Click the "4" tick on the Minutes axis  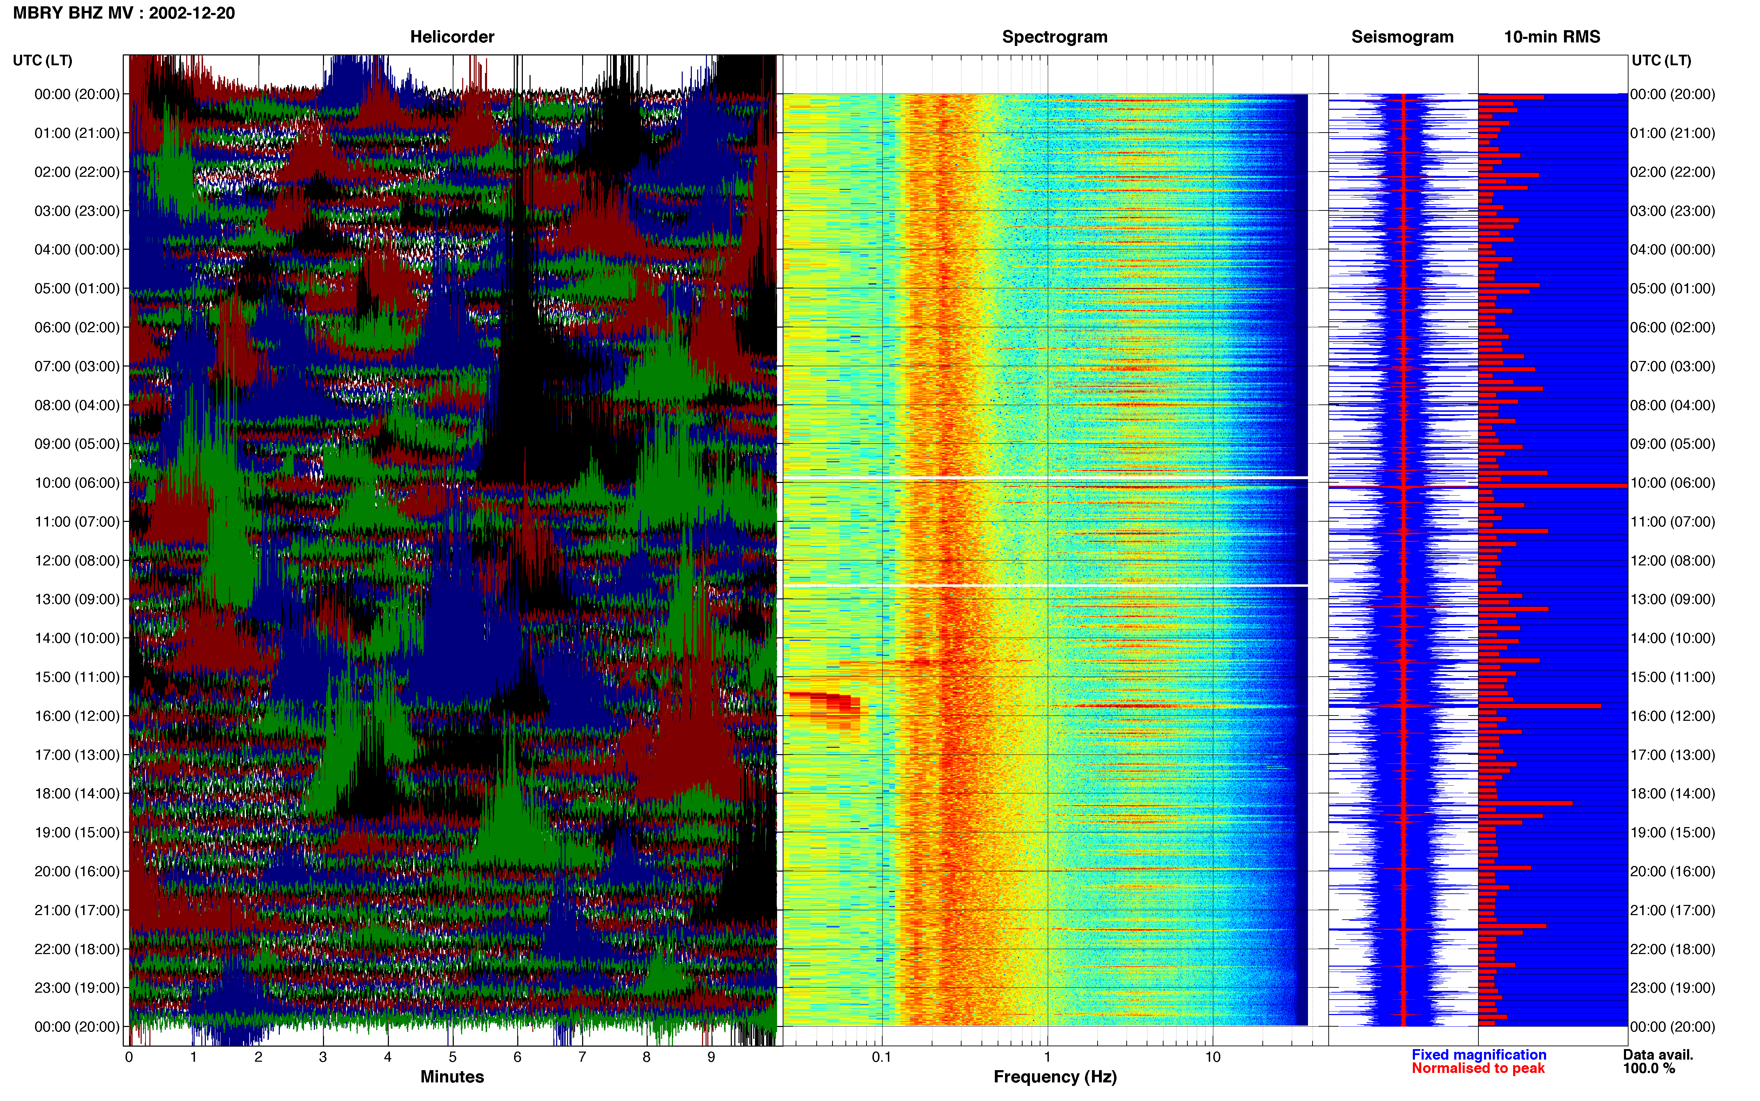388,1057
